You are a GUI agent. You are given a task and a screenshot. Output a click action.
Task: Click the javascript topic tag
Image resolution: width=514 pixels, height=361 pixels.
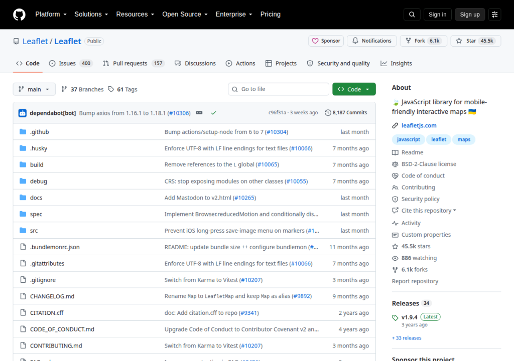409,139
